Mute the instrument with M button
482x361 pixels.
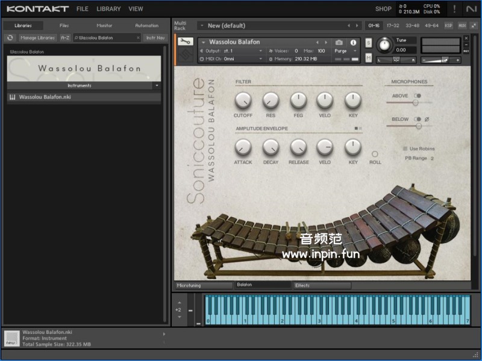click(369, 57)
